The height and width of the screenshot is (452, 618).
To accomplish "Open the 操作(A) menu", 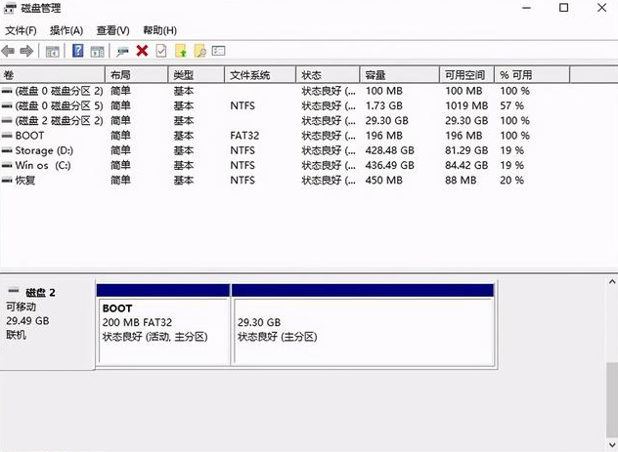I will coord(66,30).
